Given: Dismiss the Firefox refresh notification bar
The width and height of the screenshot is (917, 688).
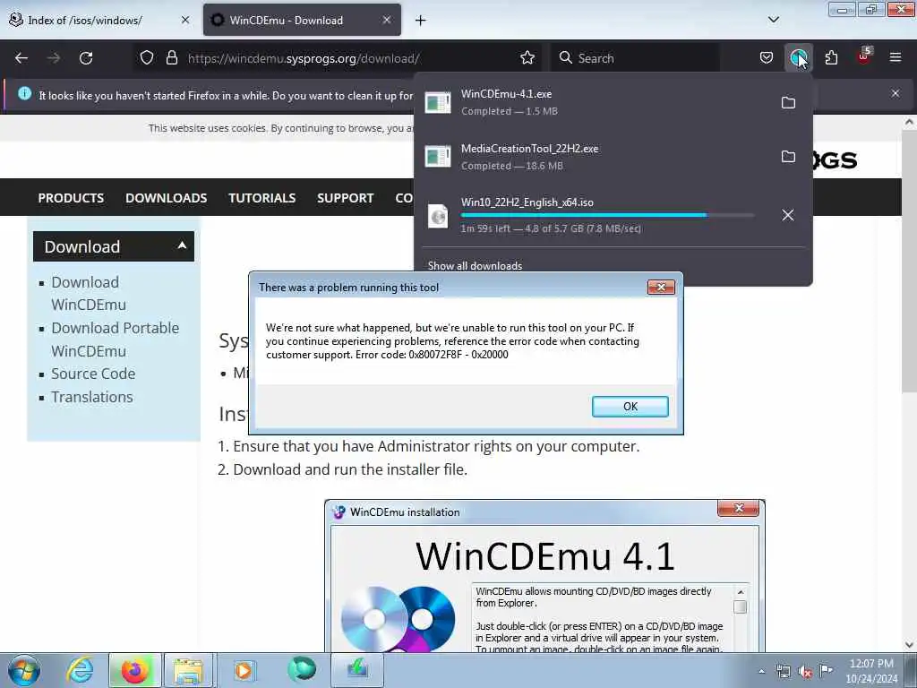Looking at the screenshot, I should pos(896,93).
